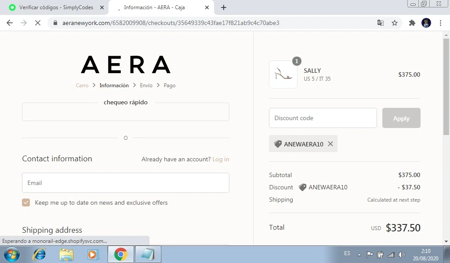The height and width of the screenshot is (263, 450).
Task: Open the volume speaker tray icon
Action: tap(402, 254)
